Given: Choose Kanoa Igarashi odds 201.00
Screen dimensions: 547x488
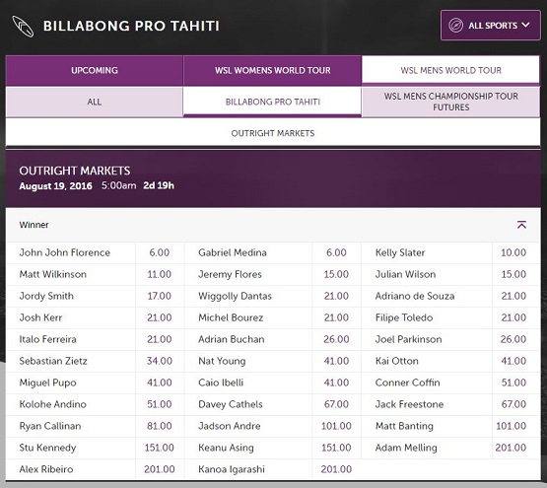Looking at the screenshot, I should [x=336, y=469].
